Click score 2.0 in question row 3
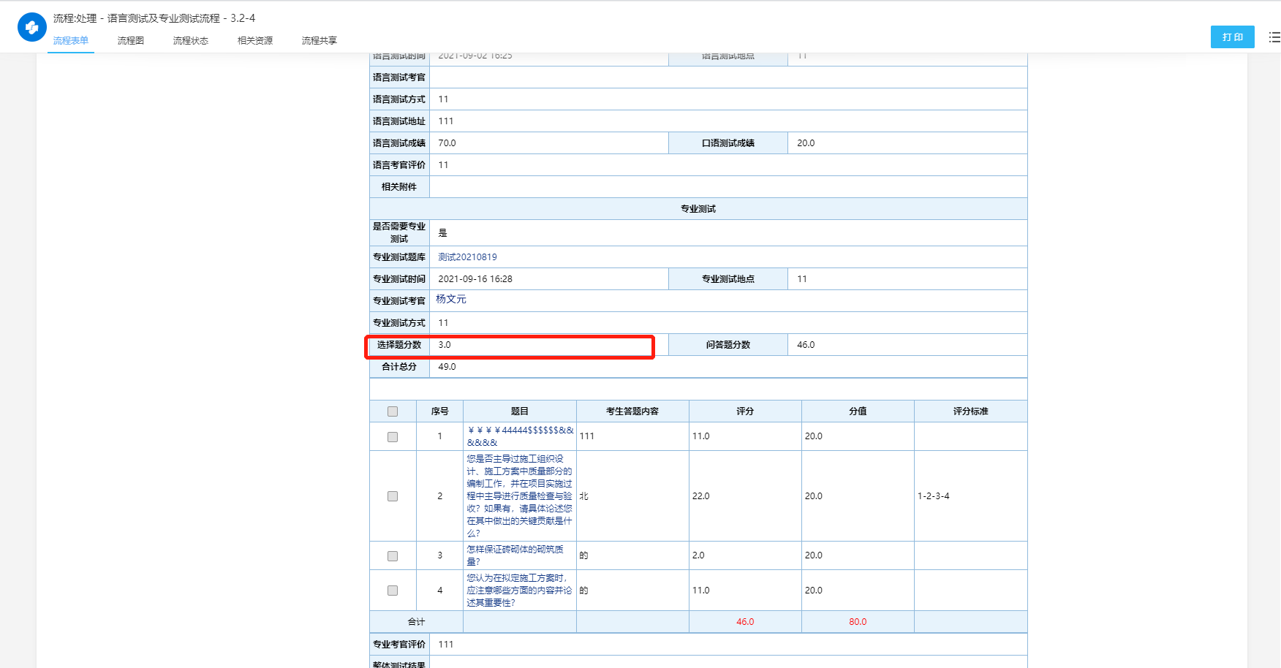This screenshot has height=668, width=1281. pyautogui.click(x=698, y=555)
